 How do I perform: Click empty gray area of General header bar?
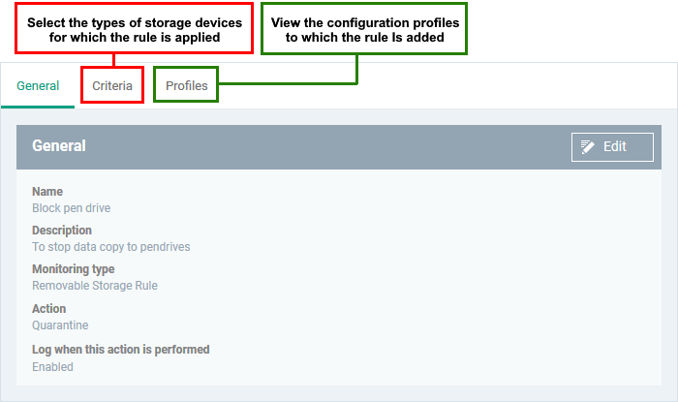point(328,147)
